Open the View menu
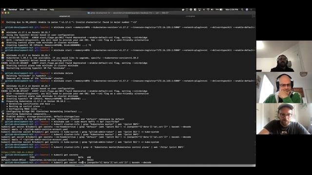 35,10
